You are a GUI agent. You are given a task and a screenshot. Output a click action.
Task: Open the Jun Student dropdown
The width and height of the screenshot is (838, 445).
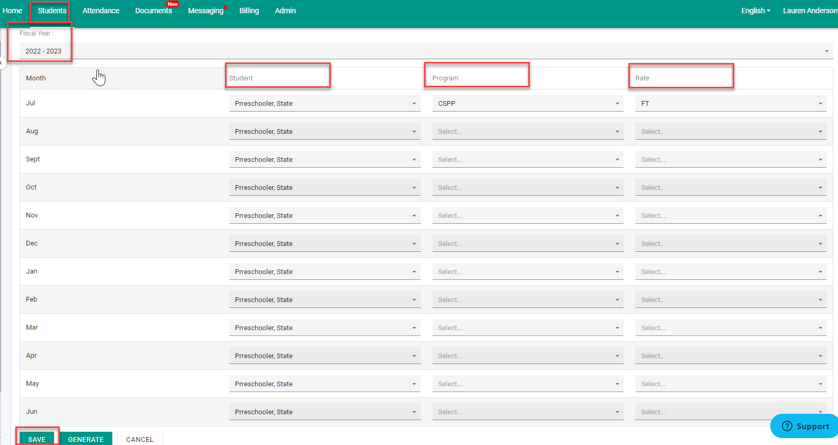tap(325, 412)
